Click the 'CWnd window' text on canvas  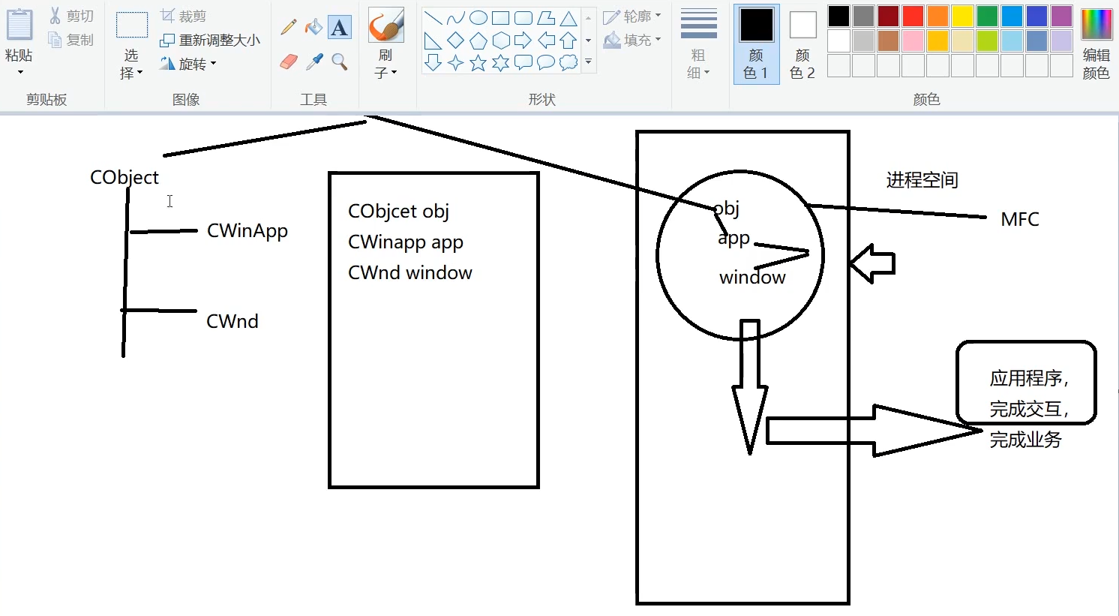tap(410, 272)
